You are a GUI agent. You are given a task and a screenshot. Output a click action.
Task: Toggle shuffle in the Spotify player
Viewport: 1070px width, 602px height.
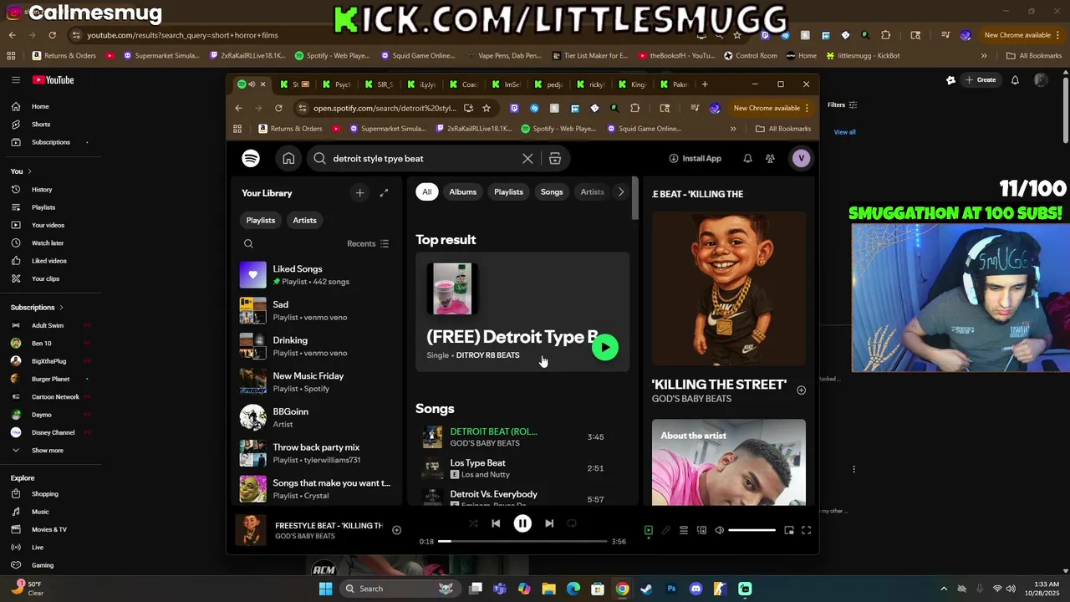coord(473,523)
